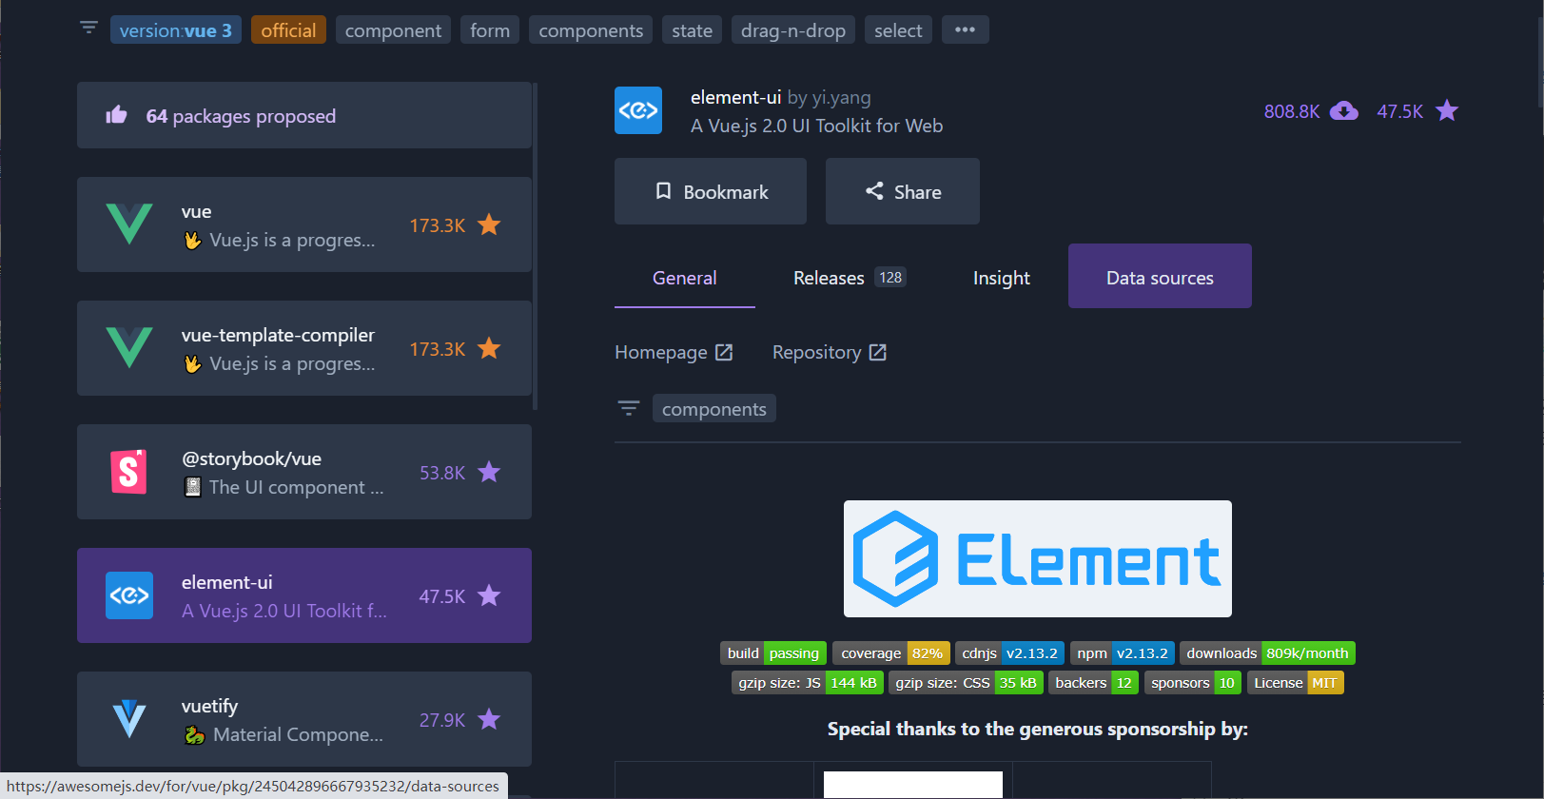The height and width of the screenshot is (799, 1544).
Task: Click the cdnjs v2.13.2 badge
Action: tap(1009, 653)
